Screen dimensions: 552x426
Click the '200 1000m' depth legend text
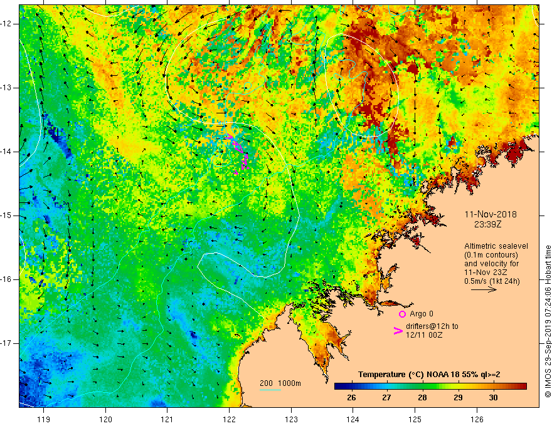[280, 383]
